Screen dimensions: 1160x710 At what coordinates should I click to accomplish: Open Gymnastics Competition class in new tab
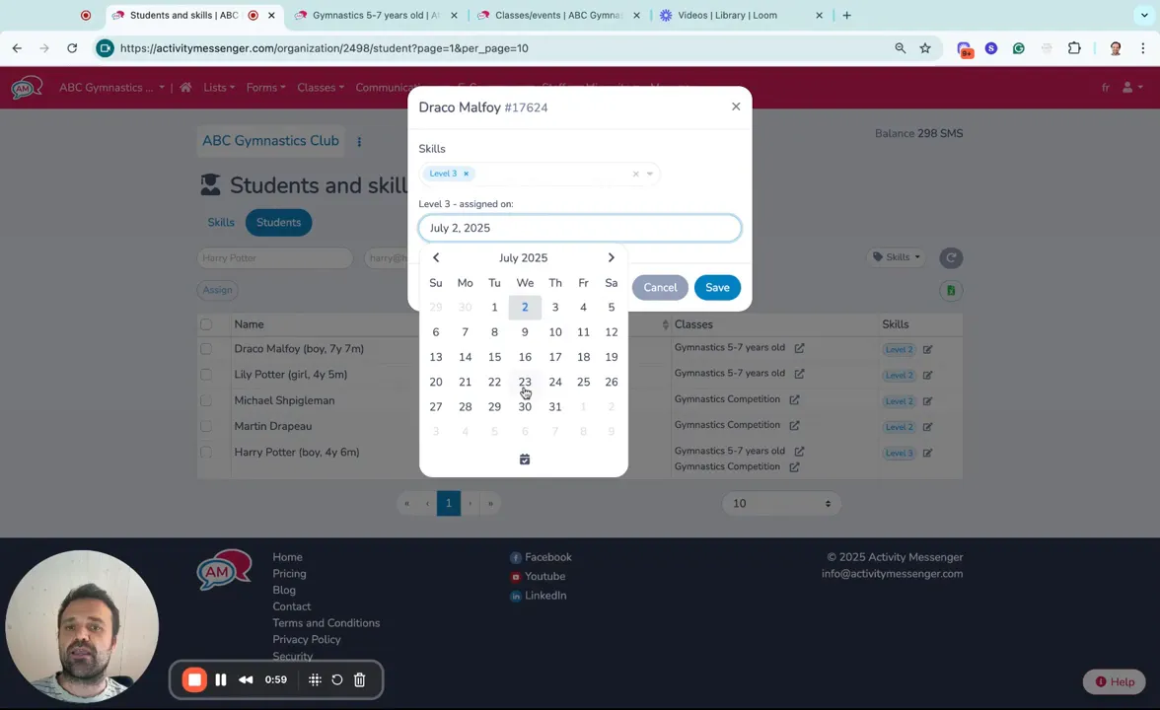794,399
